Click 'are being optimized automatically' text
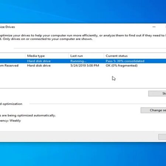The height and width of the screenshot is (166, 166). [x=29, y=115]
